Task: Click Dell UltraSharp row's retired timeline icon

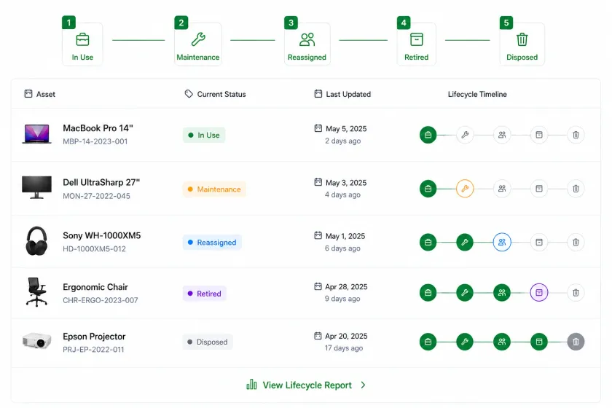Action: click(539, 189)
